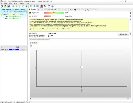Click the '210 nap' estimated lifetime value
This screenshot has width=133, height=103.
pyautogui.click(x=51, y=35)
